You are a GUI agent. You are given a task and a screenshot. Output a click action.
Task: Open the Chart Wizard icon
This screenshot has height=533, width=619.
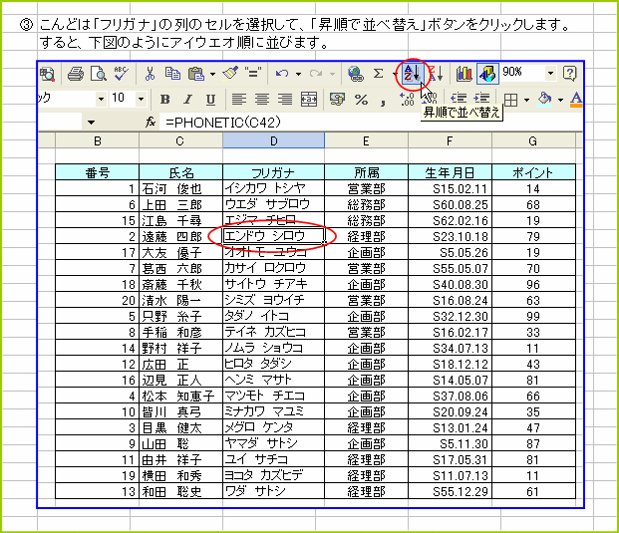pyautogui.click(x=464, y=74)
